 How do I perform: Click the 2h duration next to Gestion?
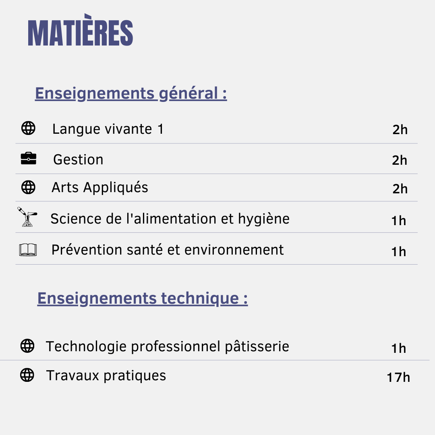pos(400,160)
